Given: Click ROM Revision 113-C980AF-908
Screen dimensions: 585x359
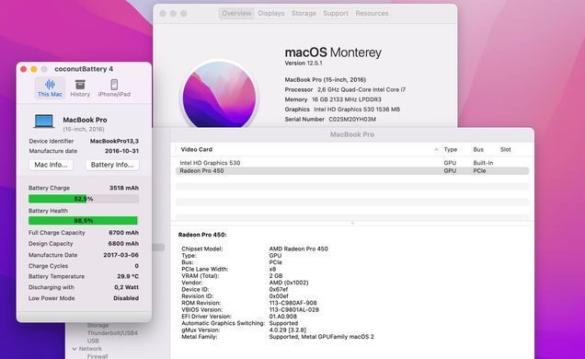Looking at the screenshot, I should [x=292, y=303].
